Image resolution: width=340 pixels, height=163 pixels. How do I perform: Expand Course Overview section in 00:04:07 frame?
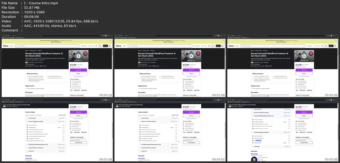159,118
